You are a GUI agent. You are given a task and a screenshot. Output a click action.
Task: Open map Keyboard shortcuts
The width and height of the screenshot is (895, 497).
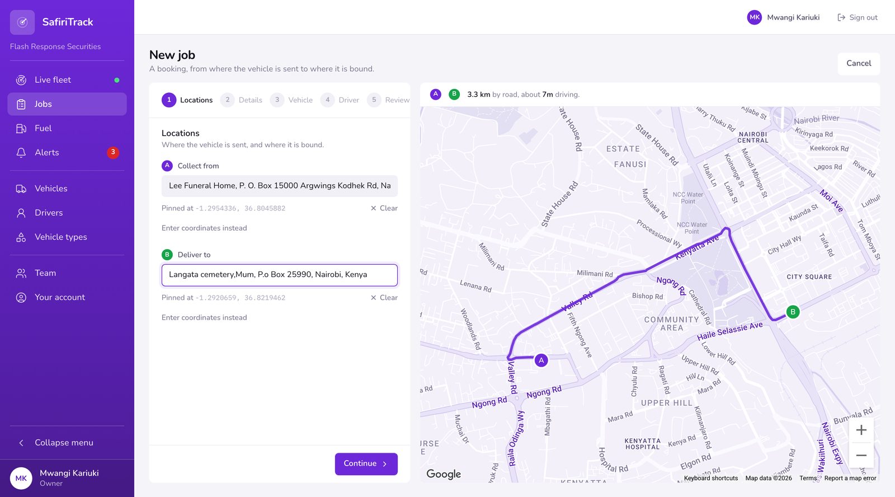pos(711,479)
